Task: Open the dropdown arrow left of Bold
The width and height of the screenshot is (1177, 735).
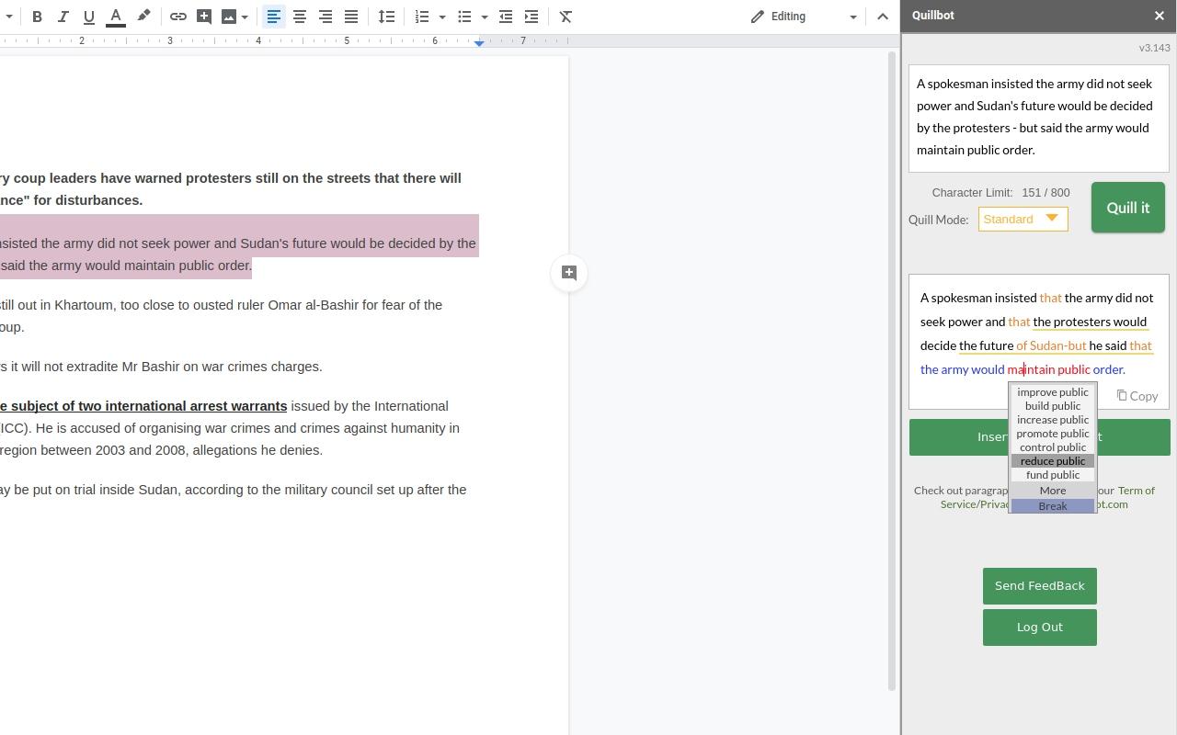Action: coord(9,17)
